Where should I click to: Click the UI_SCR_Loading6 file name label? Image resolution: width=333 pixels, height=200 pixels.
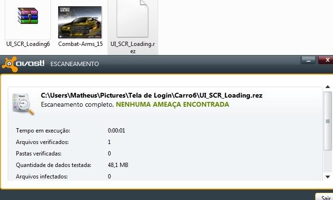[x=28, y=44]
